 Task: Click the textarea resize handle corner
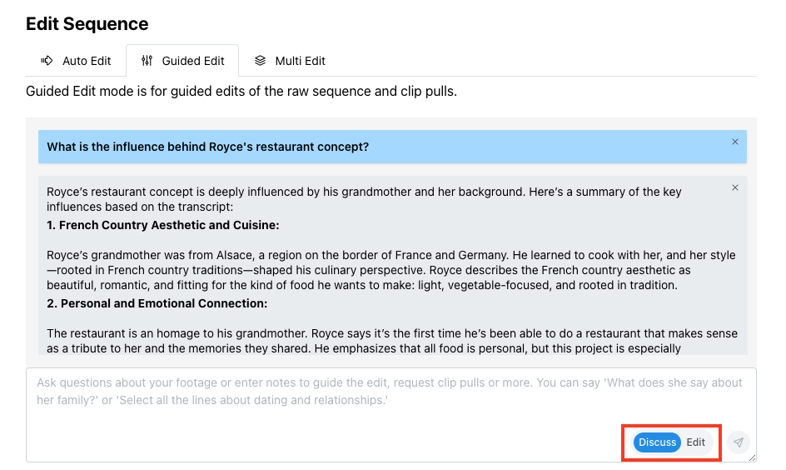pyautogui.click(x=752, y=458)
